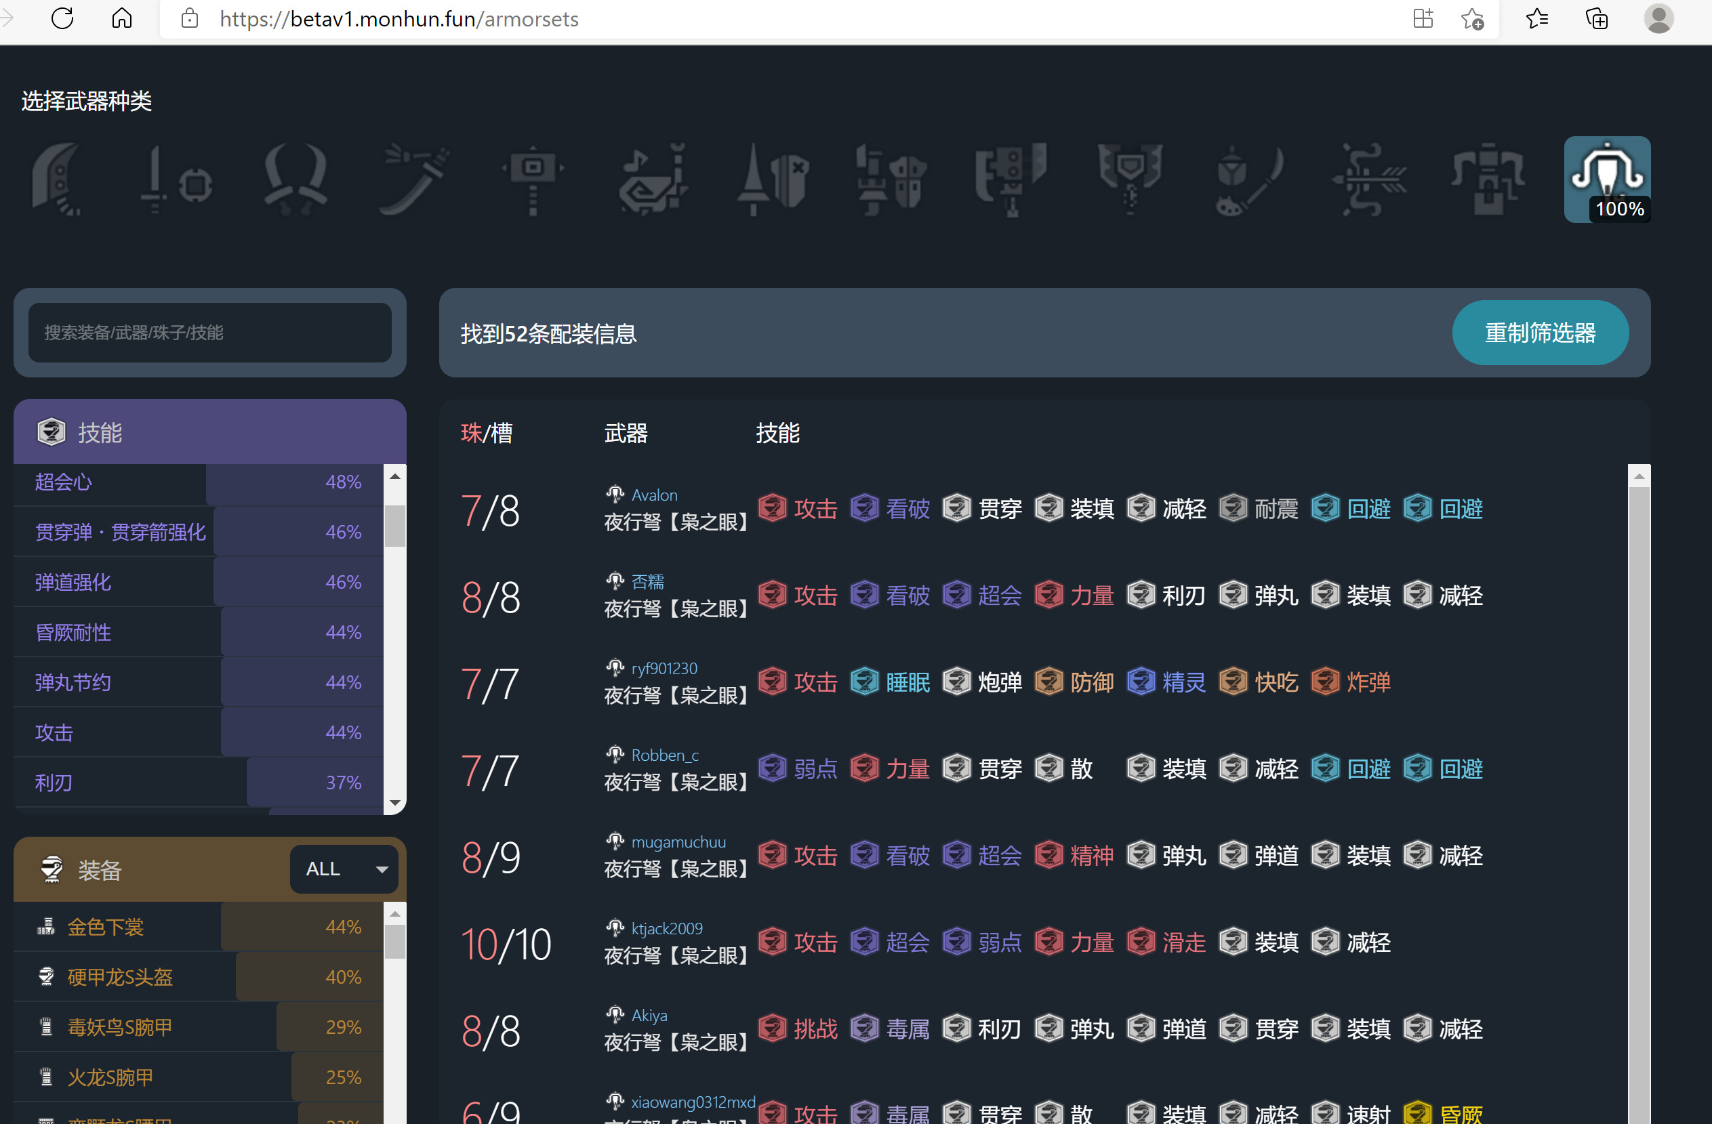Select the Great Sword weapon icon
This screenshot has width=1712, height=1124.
click(57, 179)
